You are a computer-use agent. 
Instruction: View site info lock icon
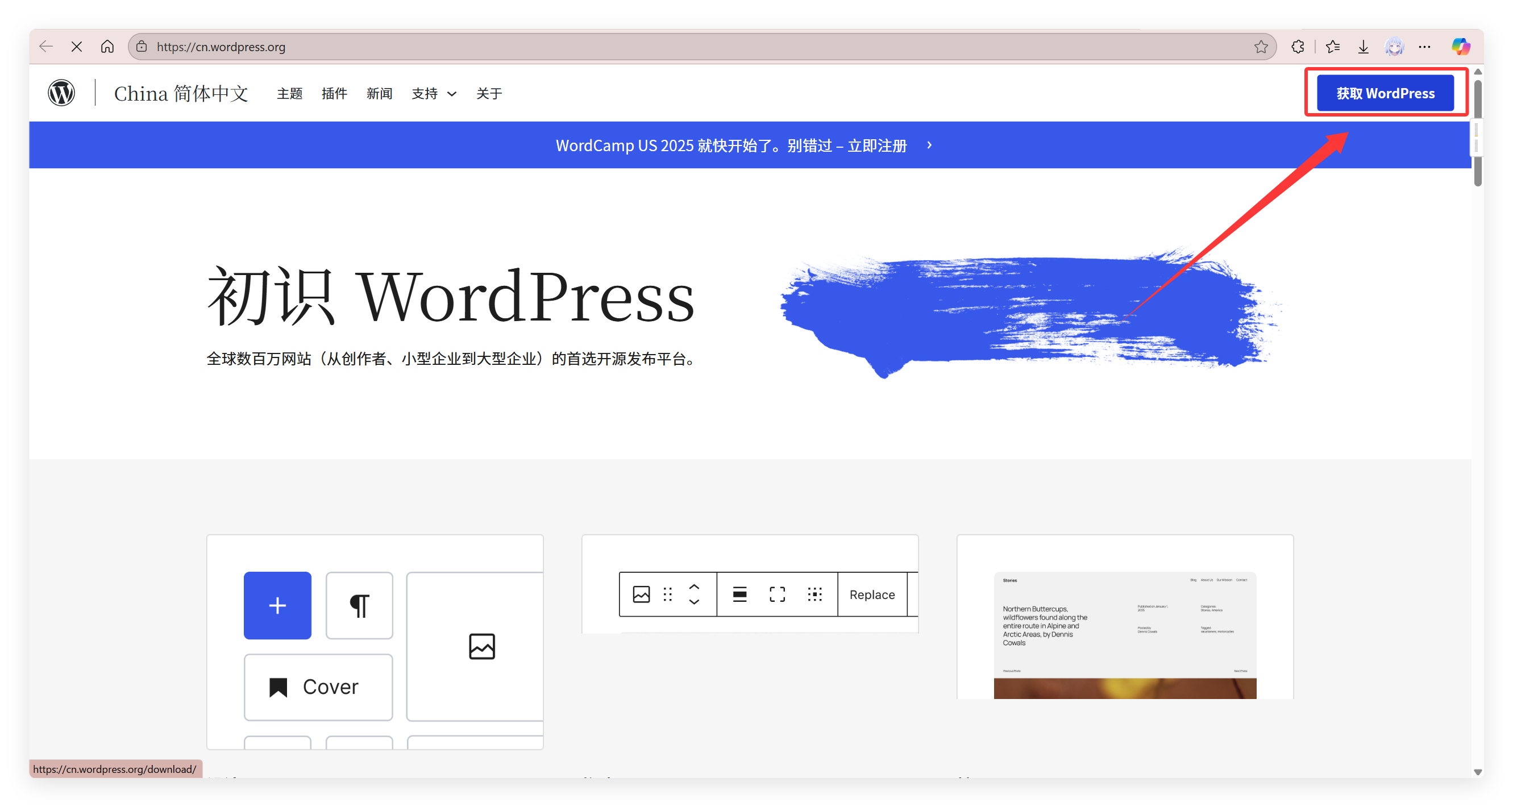tap(142, 47)
